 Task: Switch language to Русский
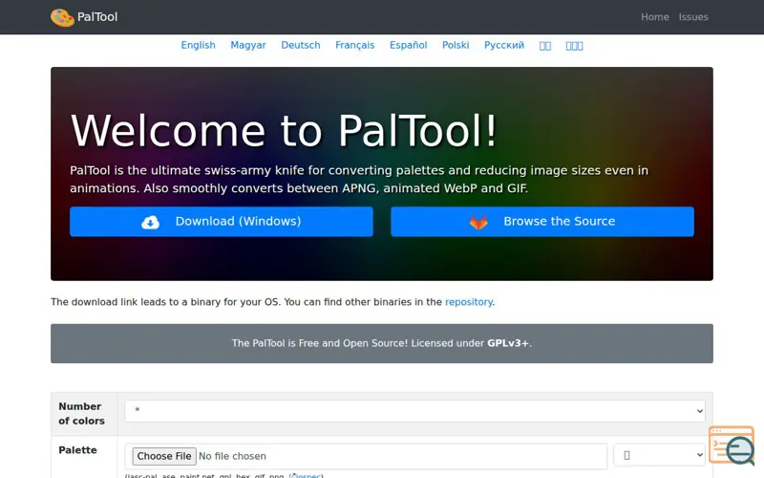click(x=504, y=45)
